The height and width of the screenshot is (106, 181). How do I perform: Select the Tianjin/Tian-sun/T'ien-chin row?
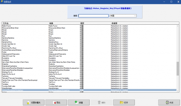(89, 80)
